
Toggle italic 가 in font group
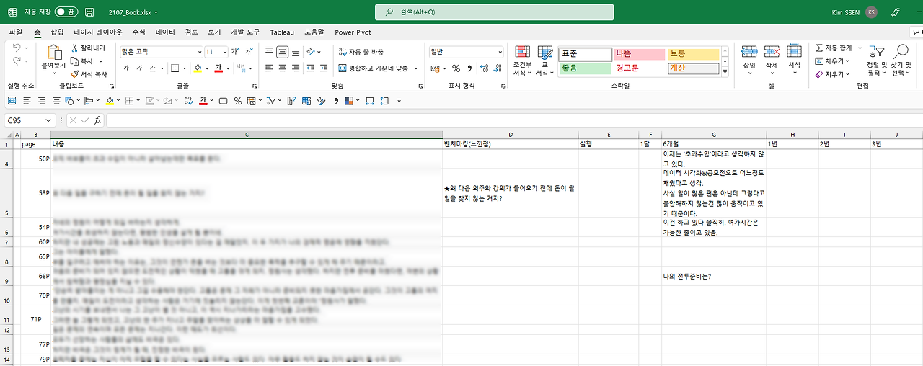(139, 68)
